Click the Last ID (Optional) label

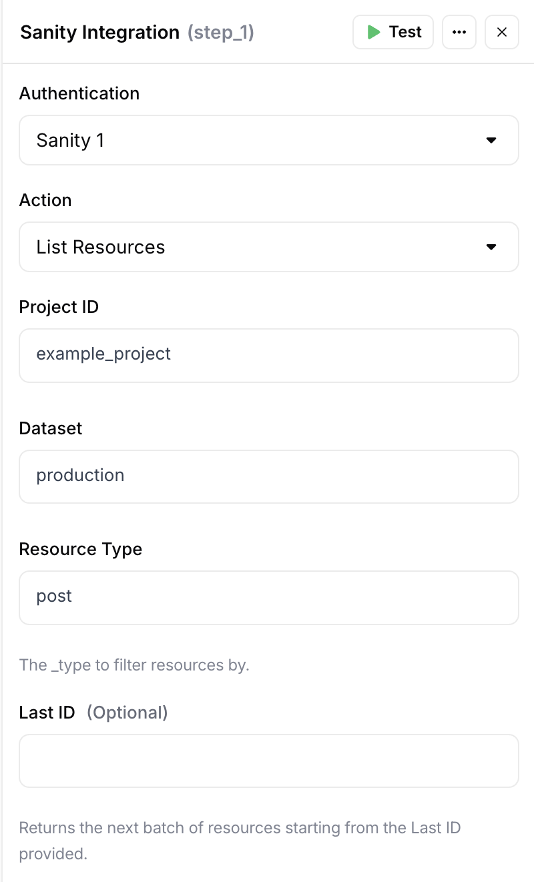[x=93, y=713]
